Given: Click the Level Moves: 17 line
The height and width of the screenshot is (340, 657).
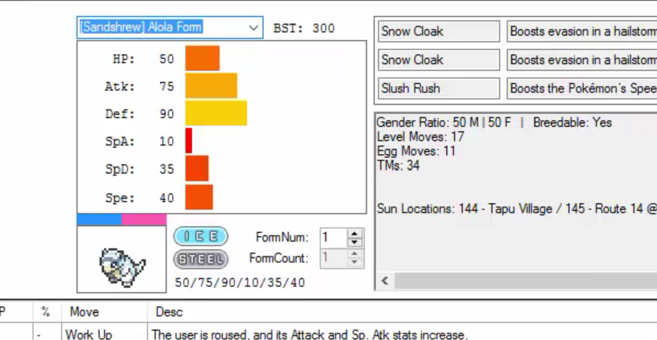Looking at the screenshot, I should 420,137.
